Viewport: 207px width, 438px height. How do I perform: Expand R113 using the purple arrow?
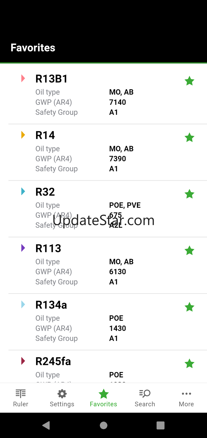tap(23, 248)
